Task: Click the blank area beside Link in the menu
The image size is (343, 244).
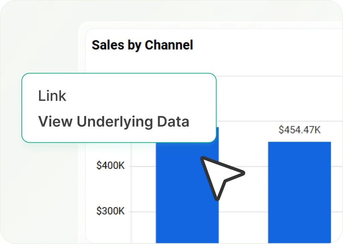Action: (151, 96)
